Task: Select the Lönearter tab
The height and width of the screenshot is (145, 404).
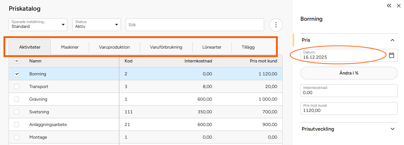Action: click(x=212, y=47)
